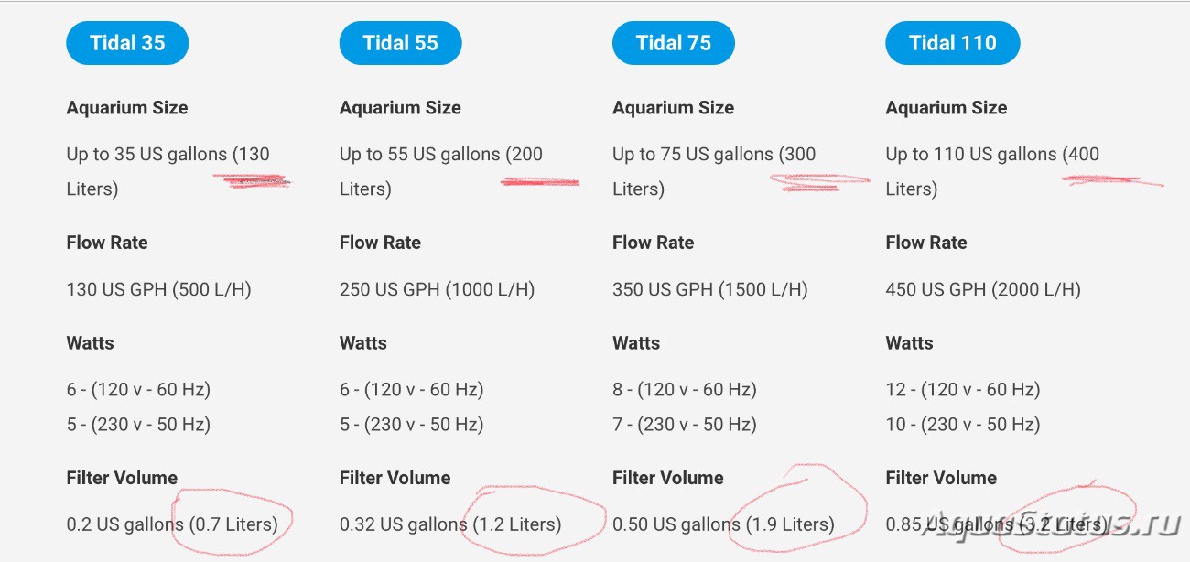Select the Tidal 55 badge
This screenshot has height=562, width=1190.
(400, 42)
